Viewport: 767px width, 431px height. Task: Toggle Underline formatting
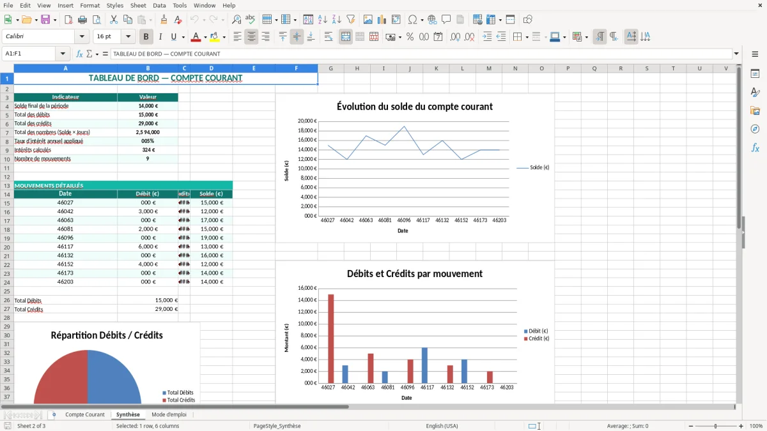[174, 37]
